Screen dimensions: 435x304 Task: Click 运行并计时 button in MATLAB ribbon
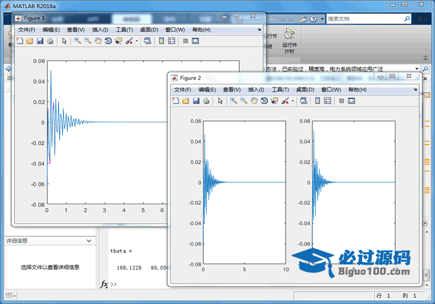[x=290, y=41]
